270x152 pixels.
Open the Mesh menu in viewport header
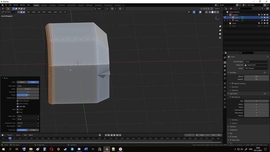coord(44,12)
